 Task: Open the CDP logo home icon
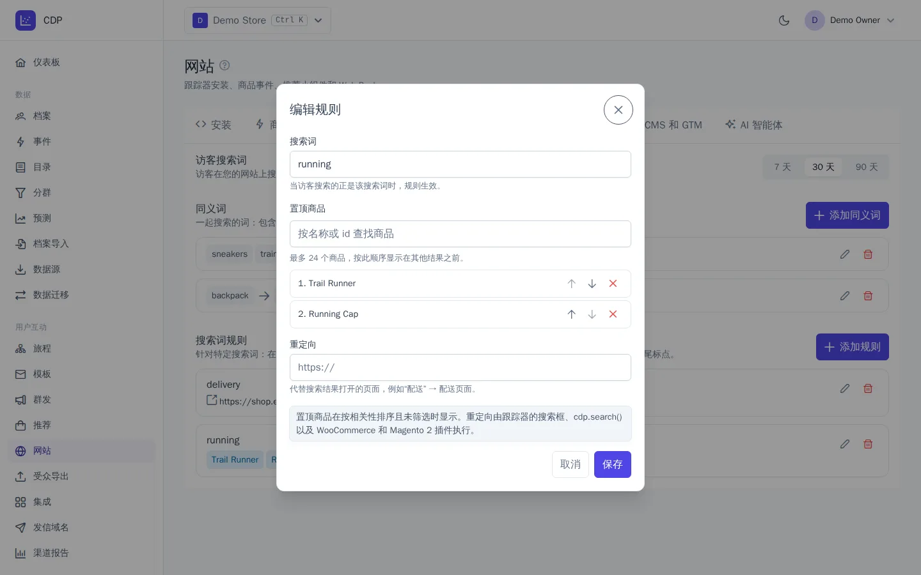coord(26,20)
